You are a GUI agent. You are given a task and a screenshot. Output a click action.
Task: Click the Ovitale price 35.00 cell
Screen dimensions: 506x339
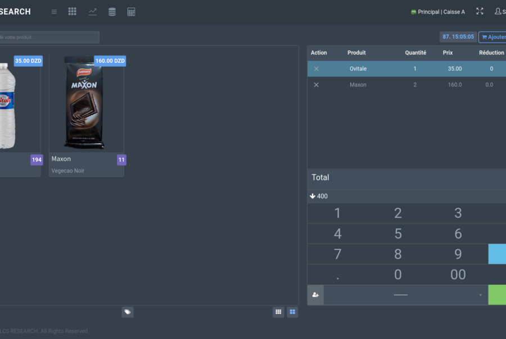click(455, 68)
